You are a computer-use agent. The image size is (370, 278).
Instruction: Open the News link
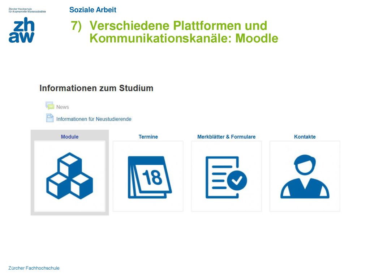point(63,107)
